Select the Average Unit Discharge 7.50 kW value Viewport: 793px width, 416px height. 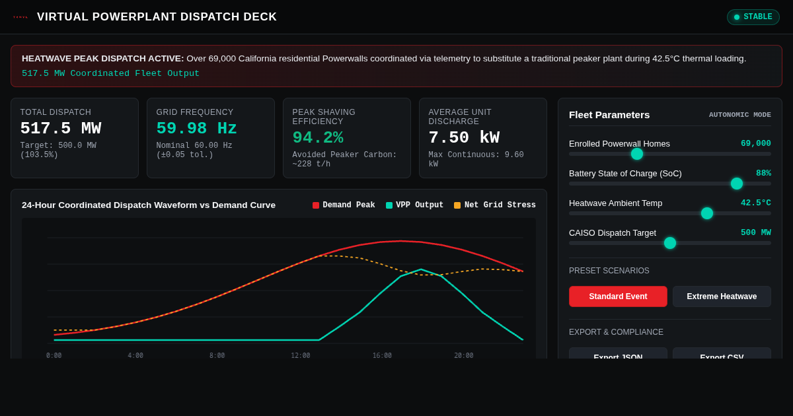[x=464, y=138]
